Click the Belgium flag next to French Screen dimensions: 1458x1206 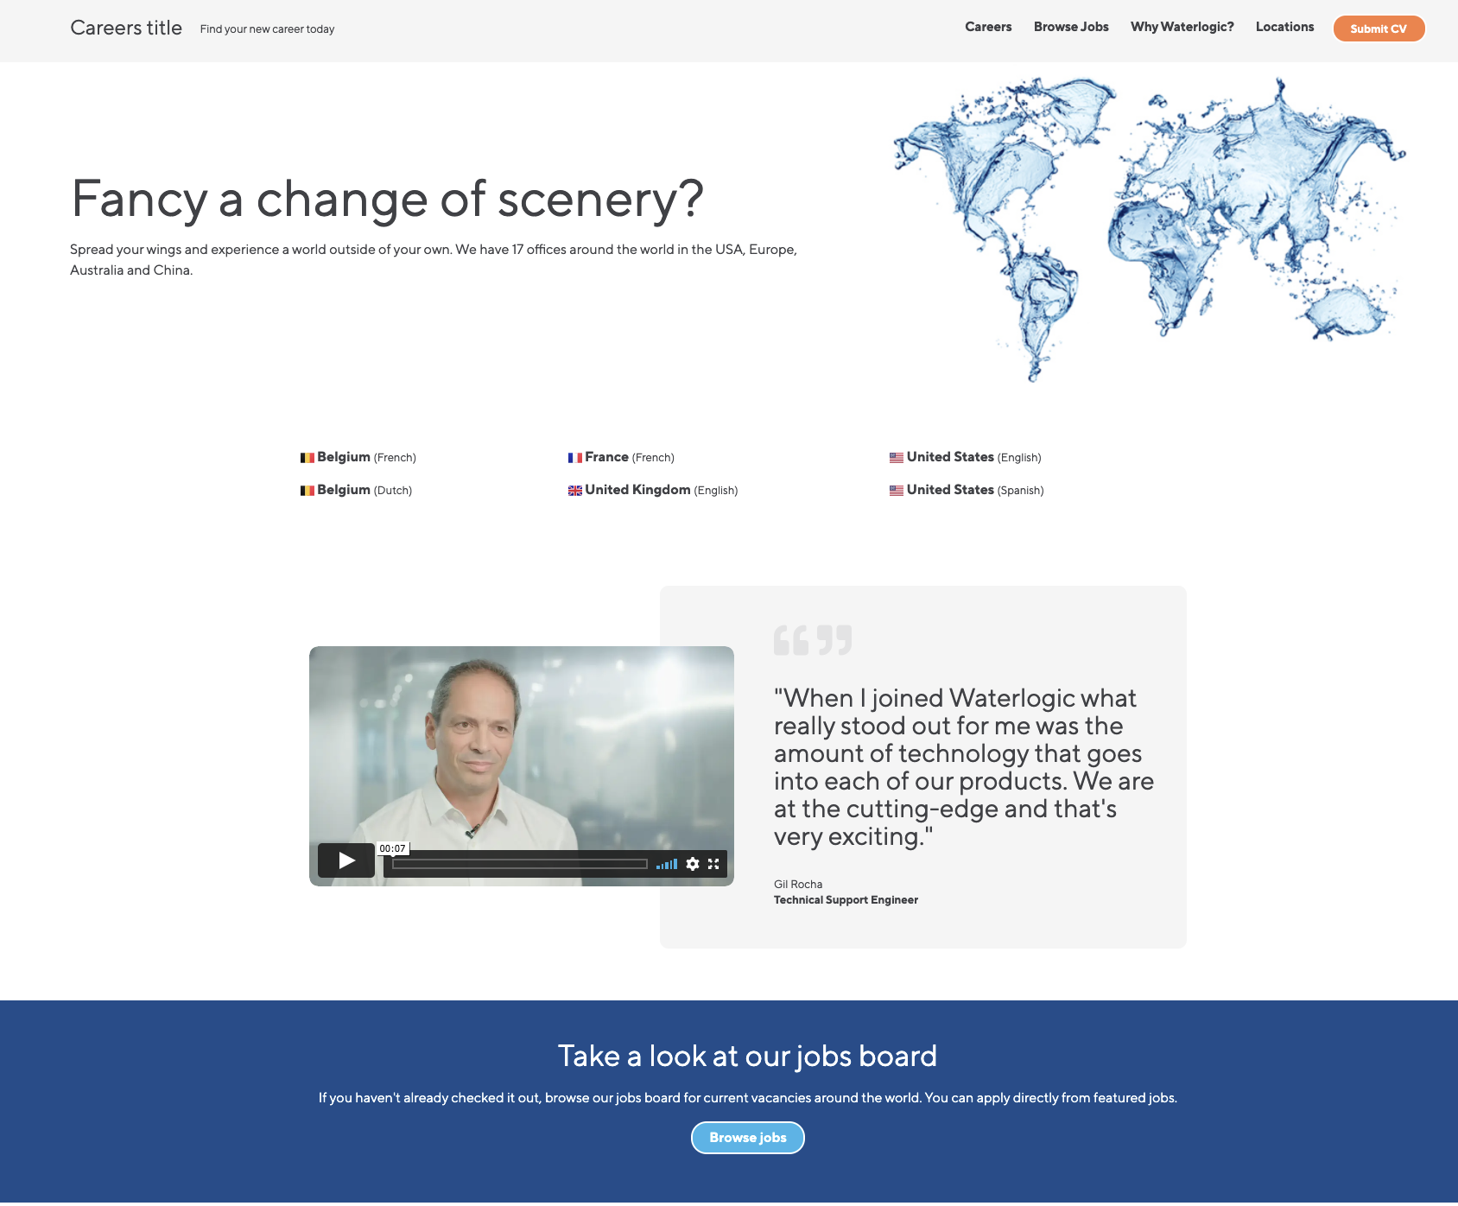coord(307,458)
